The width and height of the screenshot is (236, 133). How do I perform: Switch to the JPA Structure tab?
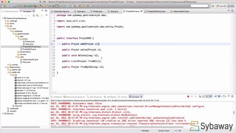click(94, 97)
